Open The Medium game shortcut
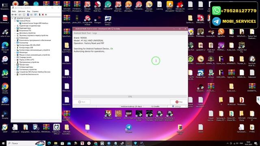Image resolution: width=260 pixels, height=146 pixels. (108, 114)
